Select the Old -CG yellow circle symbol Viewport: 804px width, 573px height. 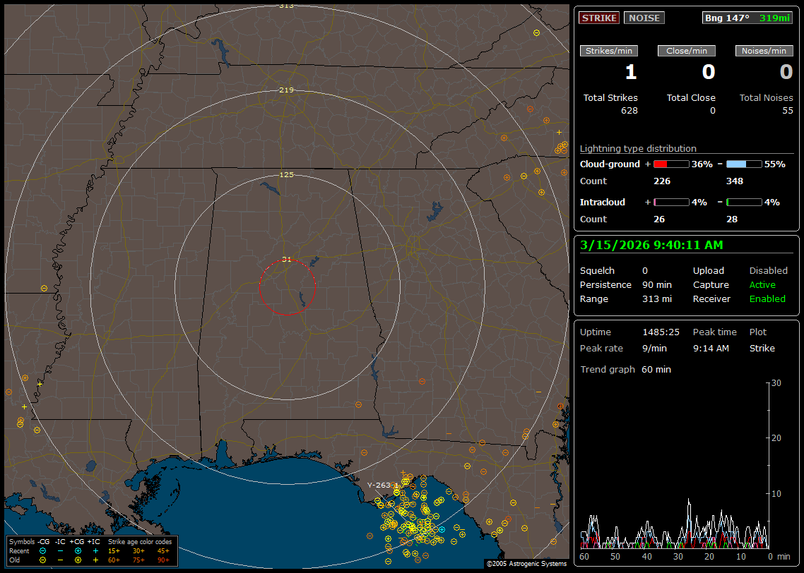click(43, 560)
